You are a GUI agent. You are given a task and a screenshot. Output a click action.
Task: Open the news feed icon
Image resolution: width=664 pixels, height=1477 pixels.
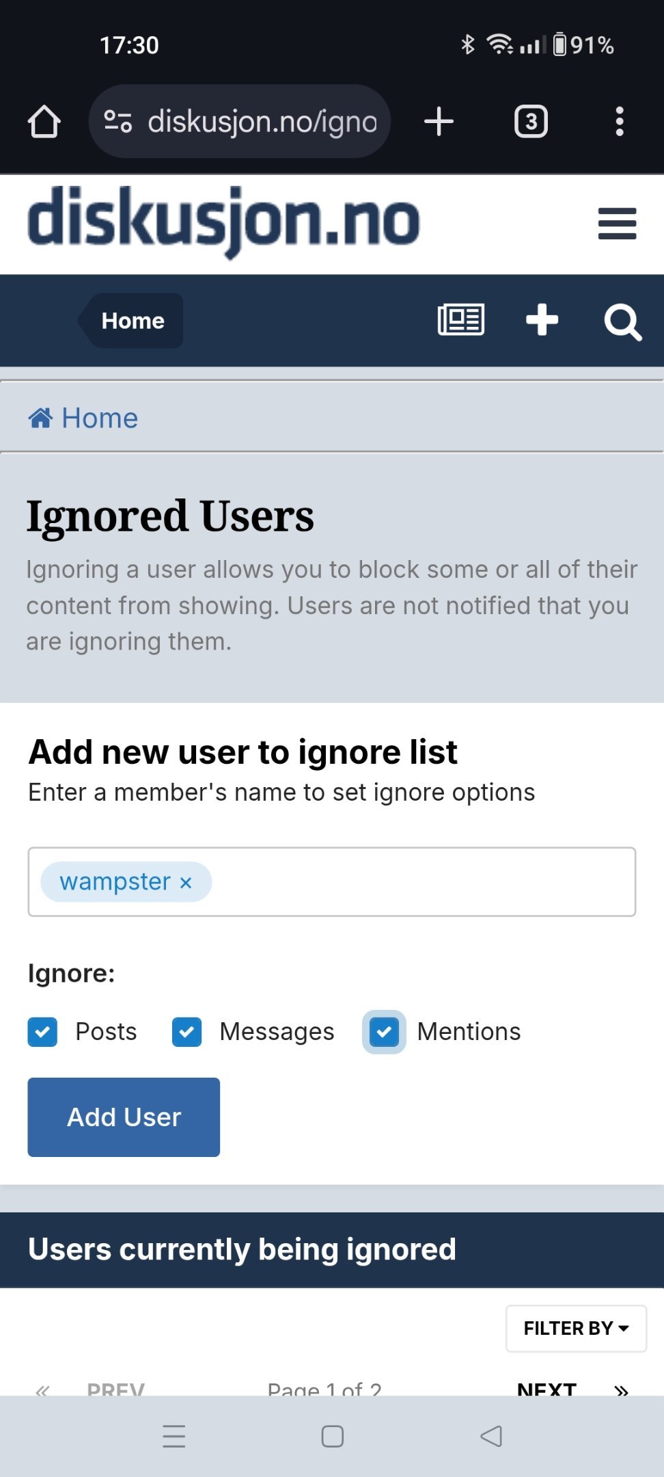[x=461, y=320]
